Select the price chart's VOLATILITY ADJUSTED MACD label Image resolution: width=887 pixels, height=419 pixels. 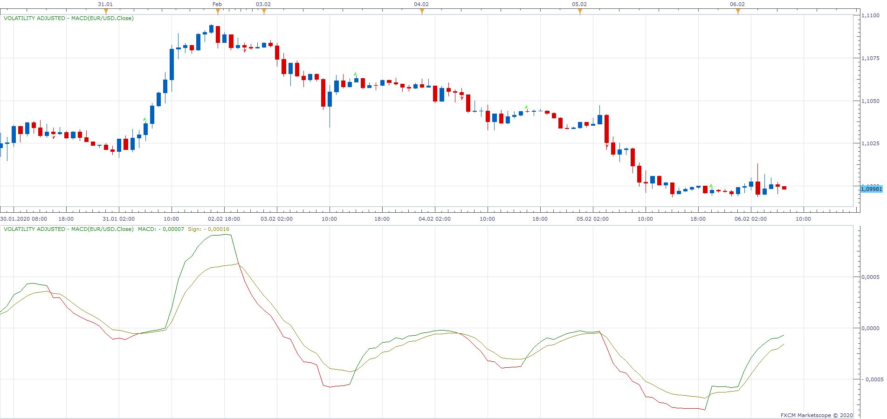click(x=69, y=18)
